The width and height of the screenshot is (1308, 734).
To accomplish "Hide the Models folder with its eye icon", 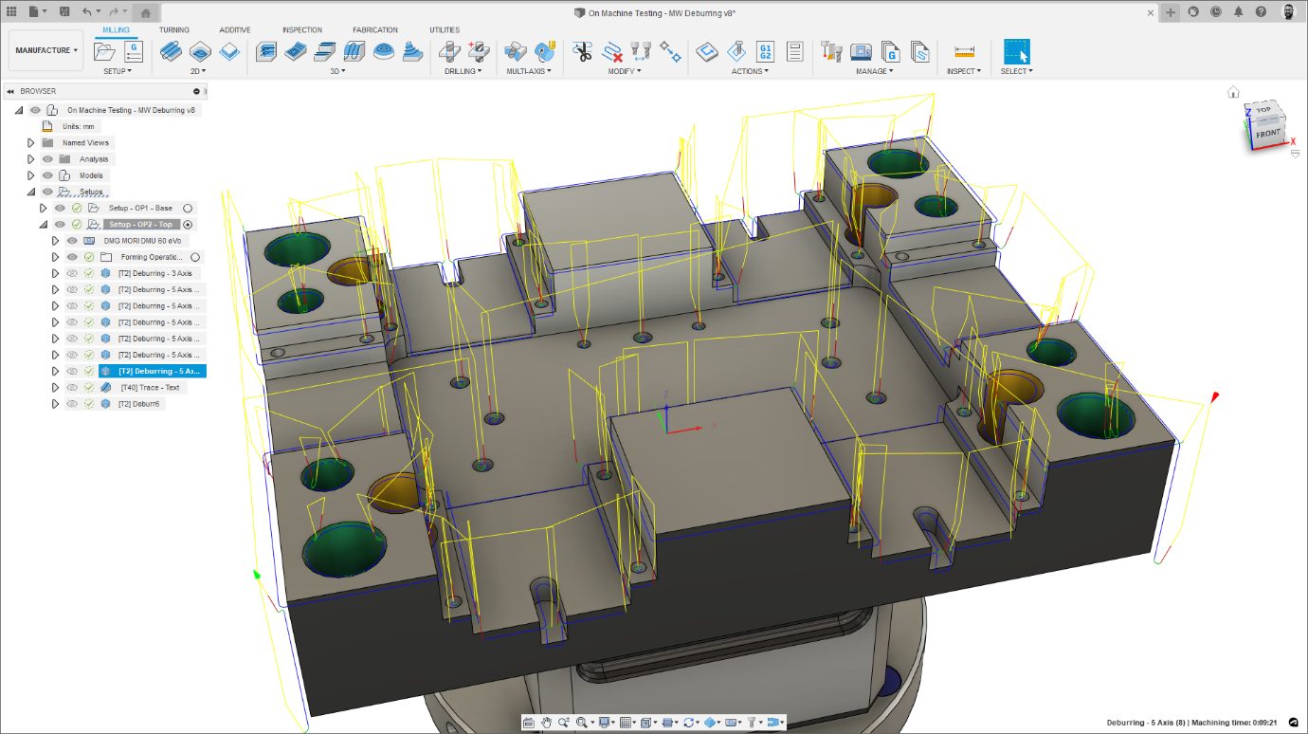I will (47, 175).
